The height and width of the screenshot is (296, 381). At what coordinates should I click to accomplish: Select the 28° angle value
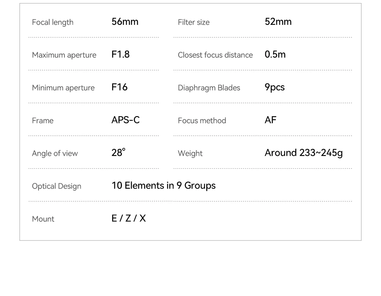click(118, 153)
